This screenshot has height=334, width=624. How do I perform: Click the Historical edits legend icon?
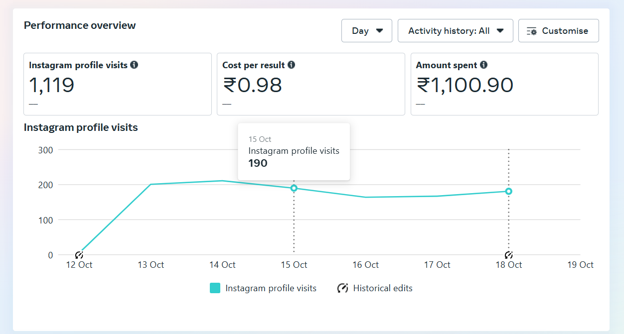(x=342, y=288)
